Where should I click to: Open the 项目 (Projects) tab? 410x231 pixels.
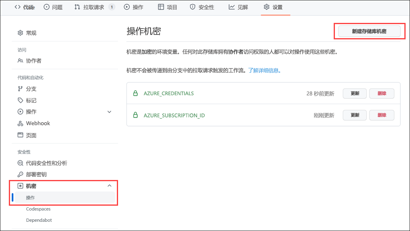click(x=167, y=7)
